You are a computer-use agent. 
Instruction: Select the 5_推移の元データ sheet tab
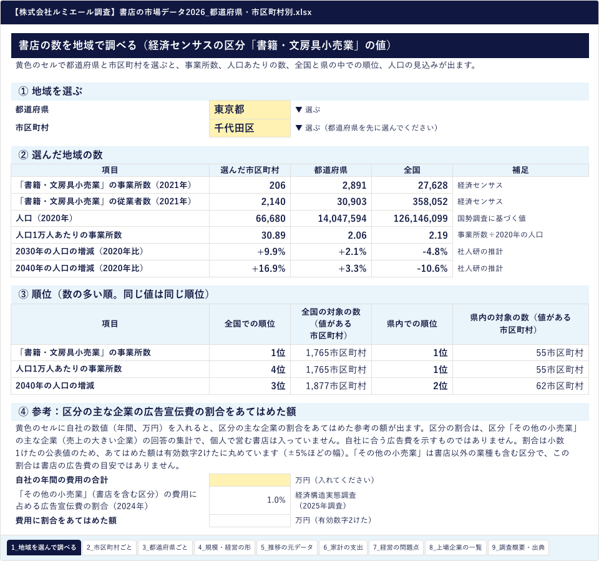pyautogui.click(x=287, y=548)
